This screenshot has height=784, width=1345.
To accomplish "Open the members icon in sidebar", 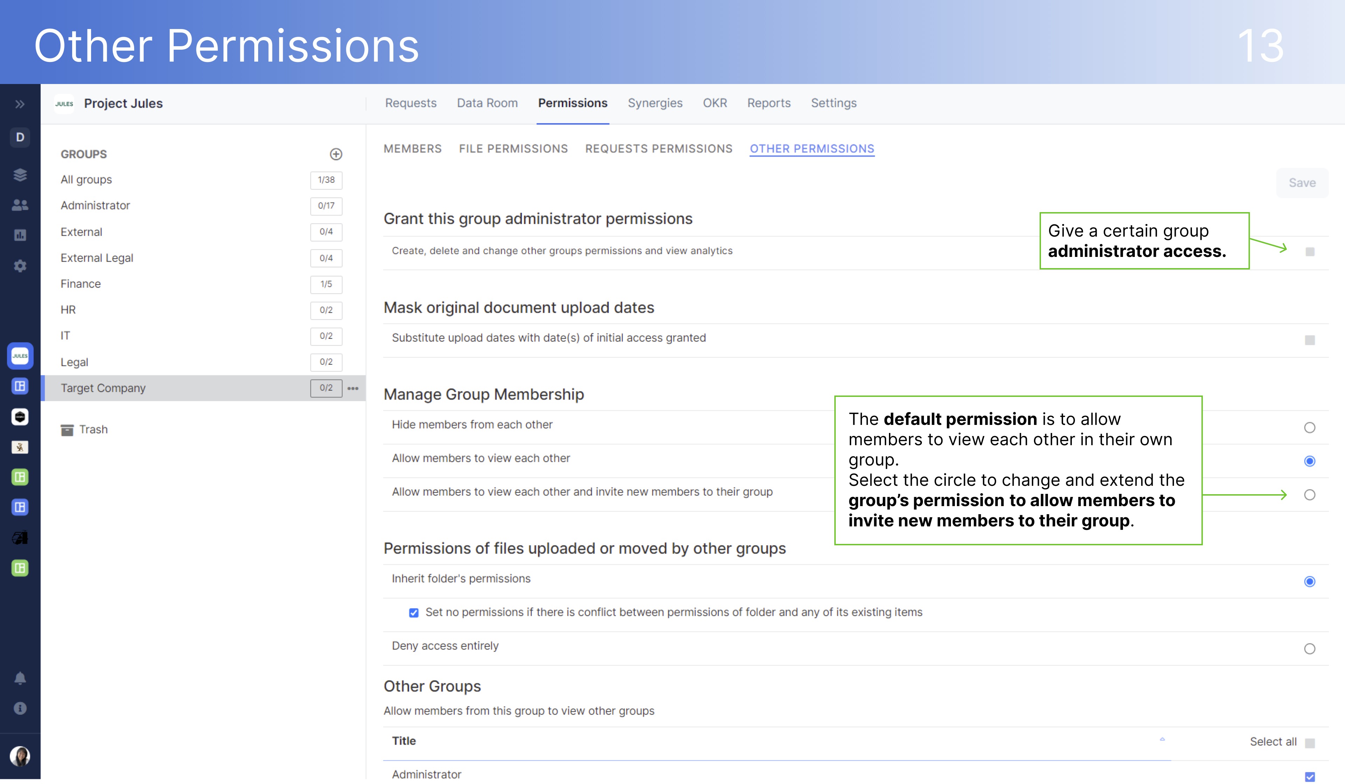I will (20, 205).
